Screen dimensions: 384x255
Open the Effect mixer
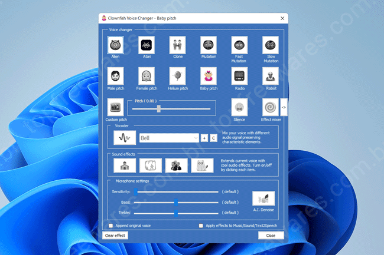271,107
